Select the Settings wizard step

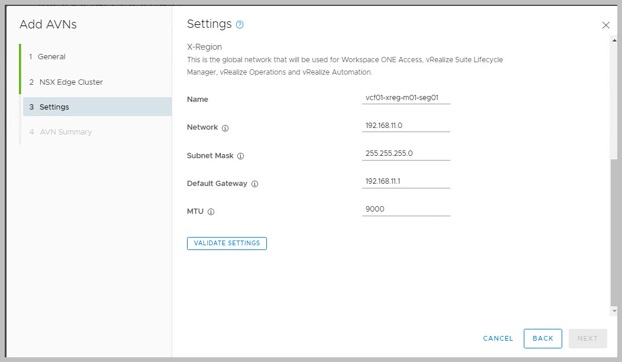pos(54,107)
